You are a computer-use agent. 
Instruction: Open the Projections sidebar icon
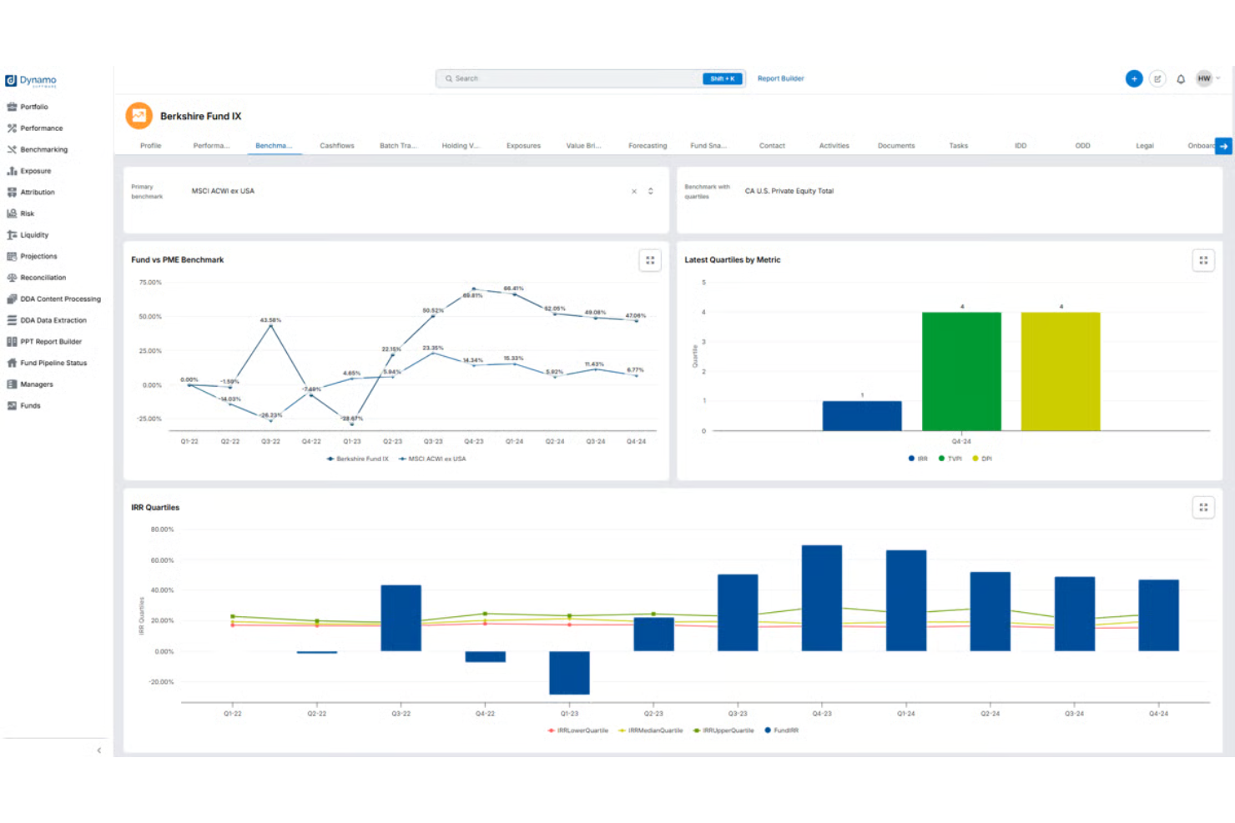point(12,256)
